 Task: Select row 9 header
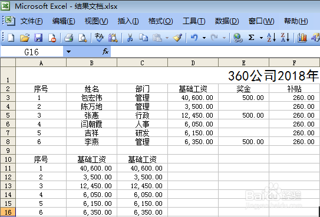(8, 150)
